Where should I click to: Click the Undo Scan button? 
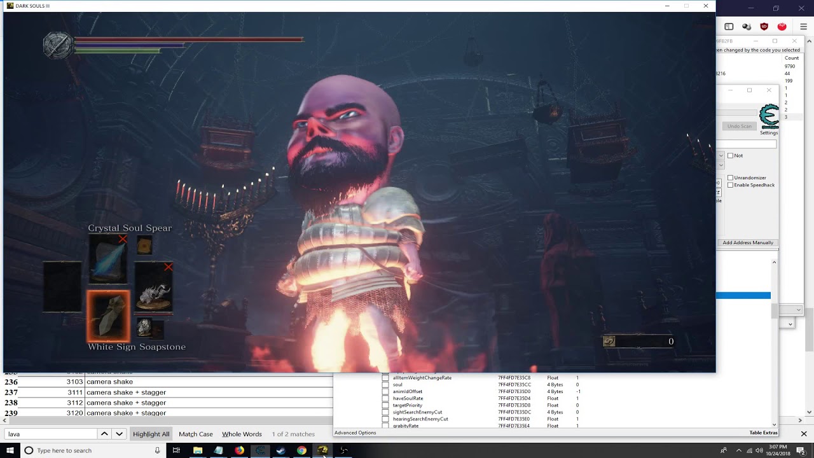[x=740, y=126]
